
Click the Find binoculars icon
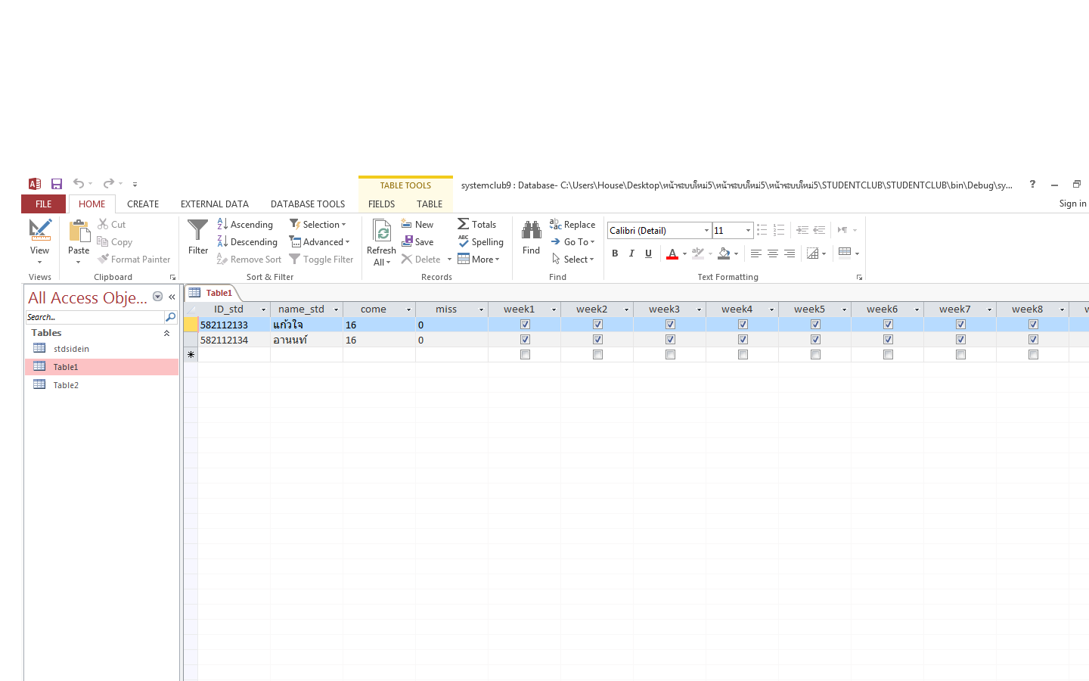point(532,230)
